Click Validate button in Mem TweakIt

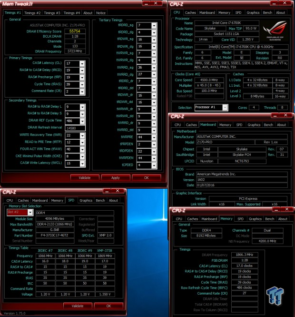[x=85, y=178]
